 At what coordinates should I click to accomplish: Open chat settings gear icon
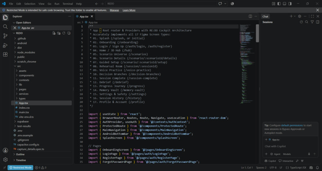(300, 16)
